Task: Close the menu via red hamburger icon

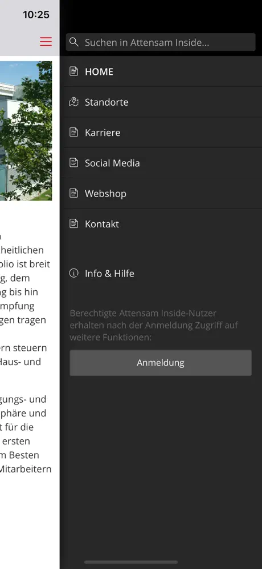Action: point(46,42)
